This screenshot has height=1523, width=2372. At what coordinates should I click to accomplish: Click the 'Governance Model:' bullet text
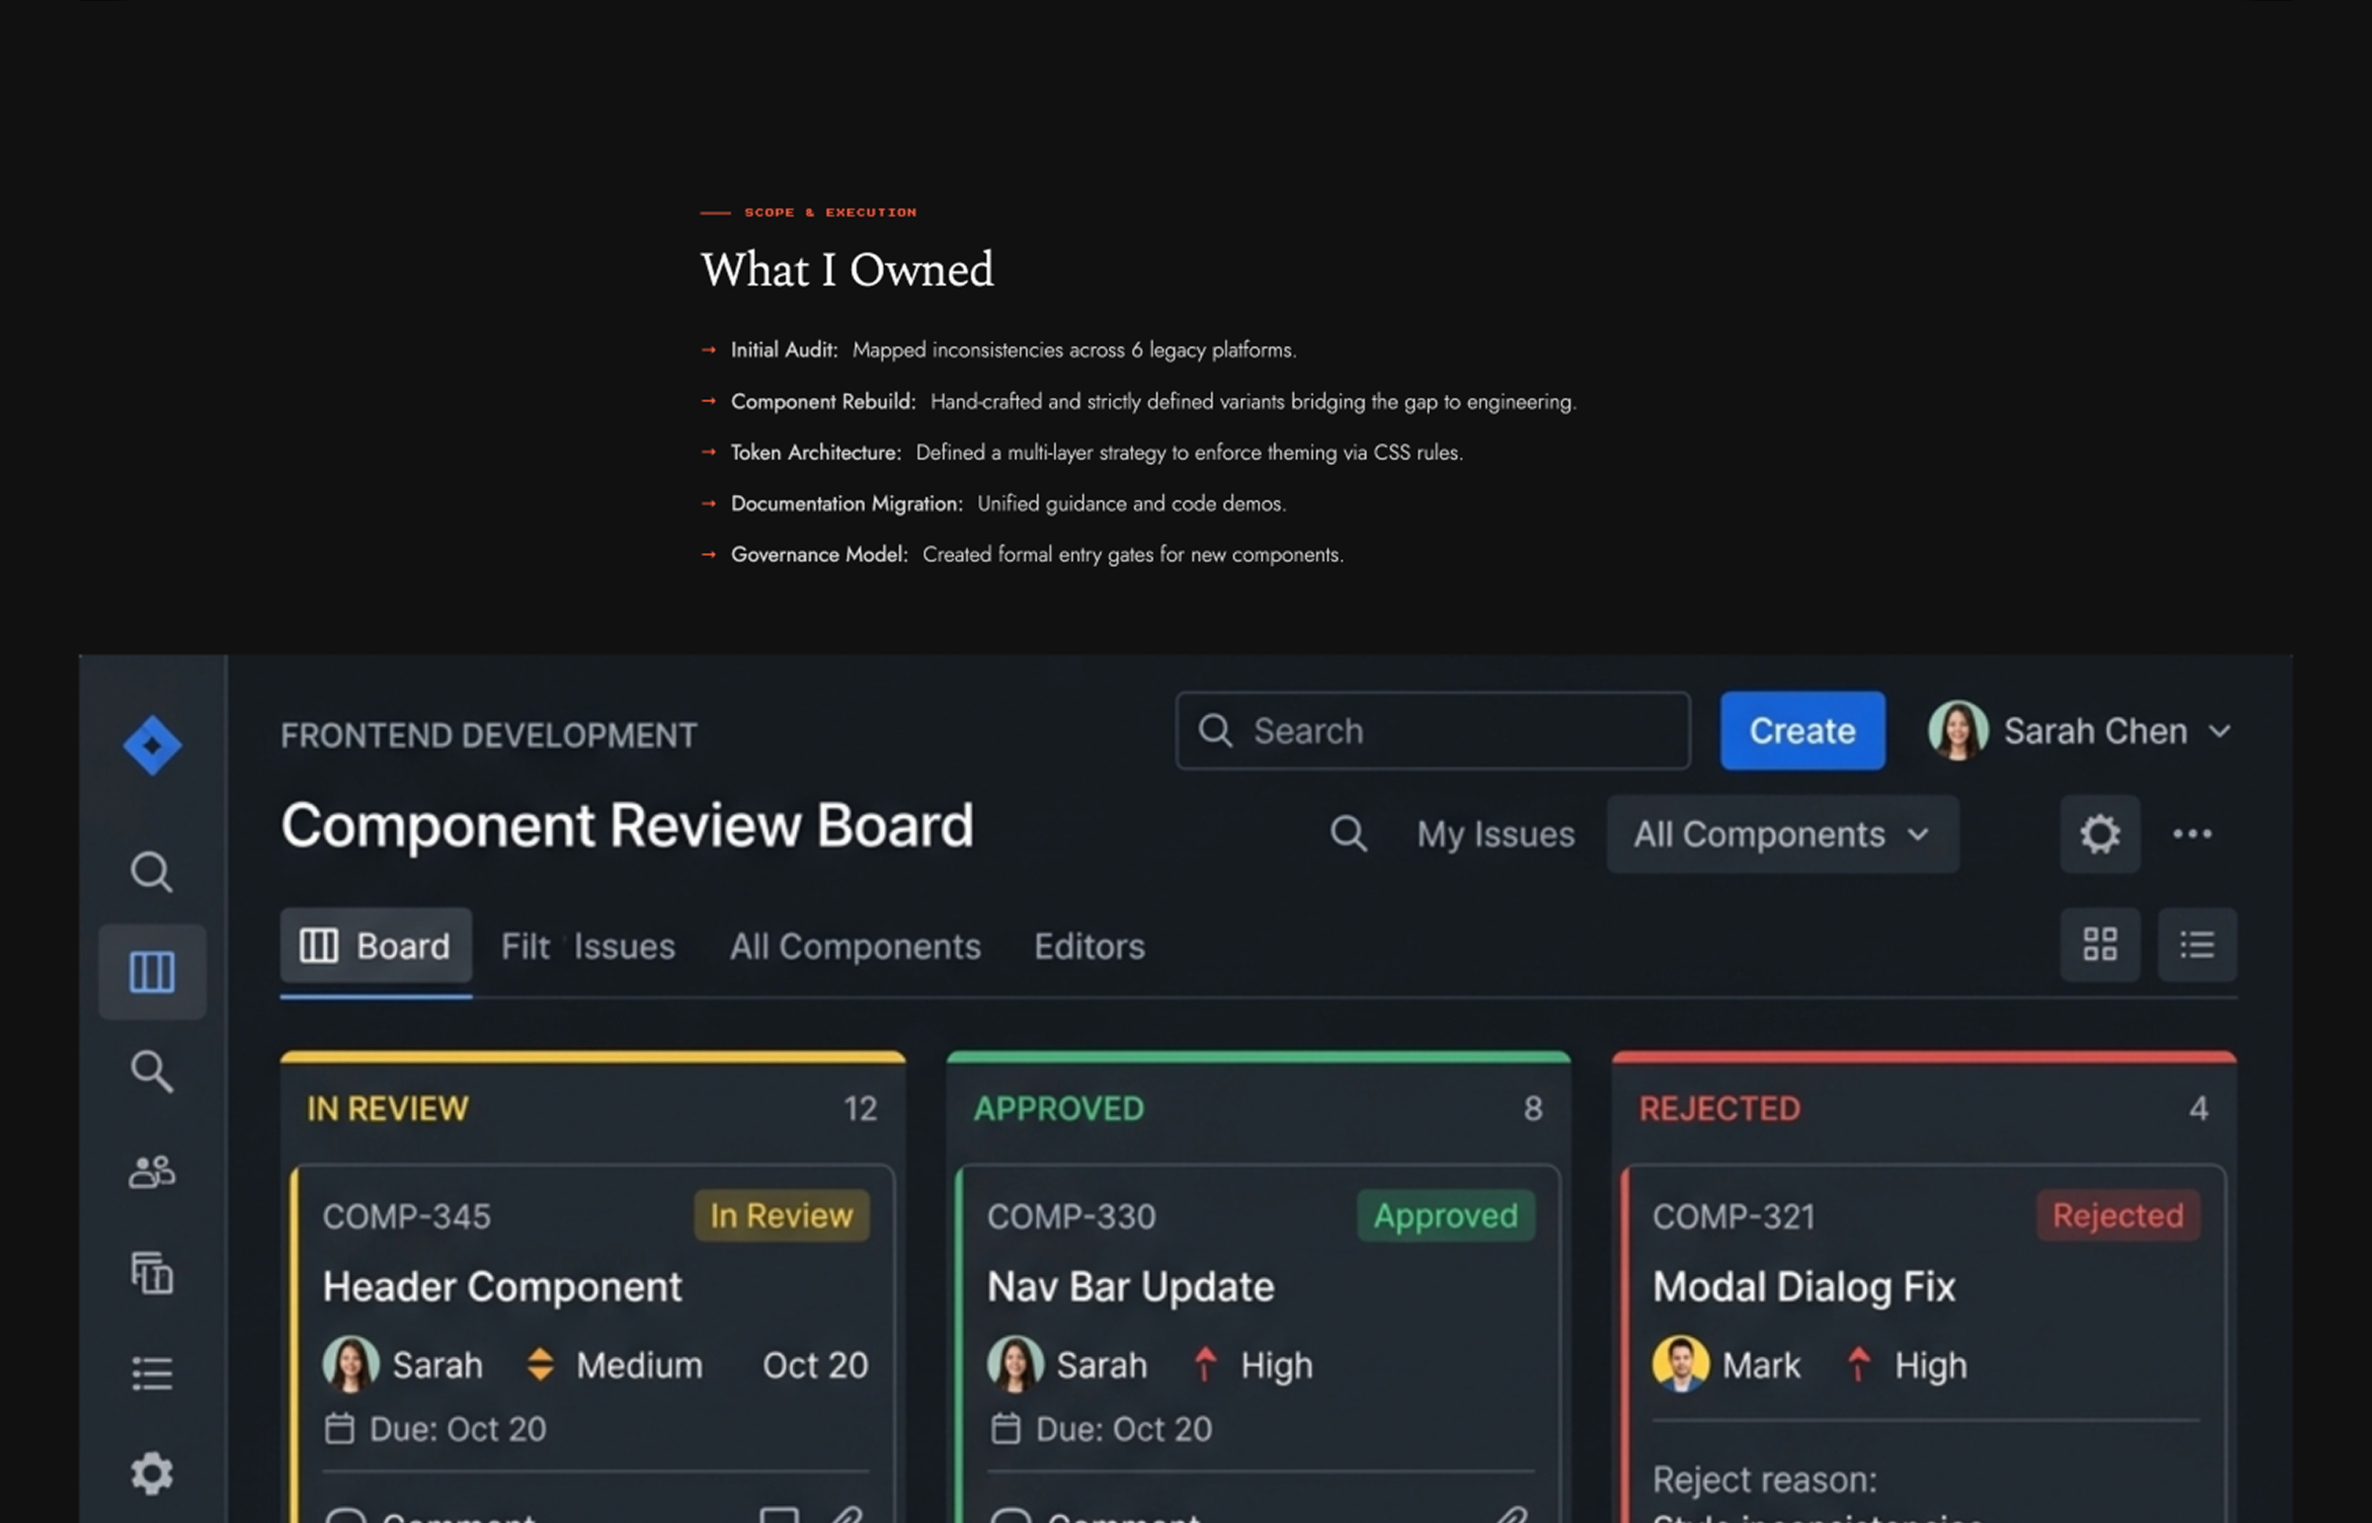[819, 554]
